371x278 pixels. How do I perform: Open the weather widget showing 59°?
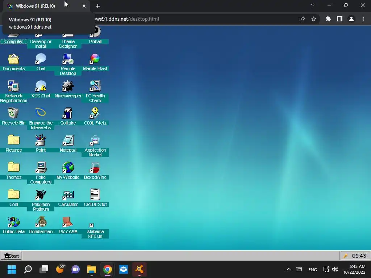60,269
